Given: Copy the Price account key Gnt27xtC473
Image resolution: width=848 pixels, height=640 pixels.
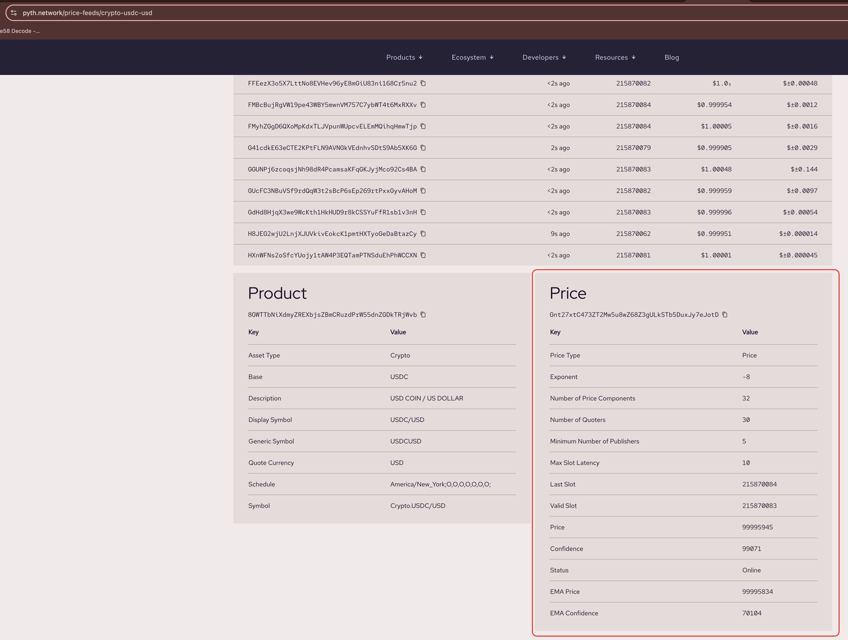Looking at the screenshot, I should point(724,315).
